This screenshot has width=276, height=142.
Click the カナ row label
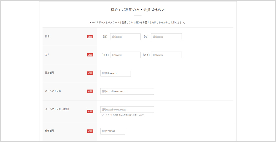click(47, 55)
